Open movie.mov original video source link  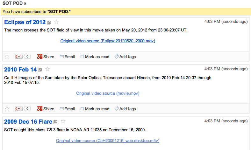pos(108,93)
